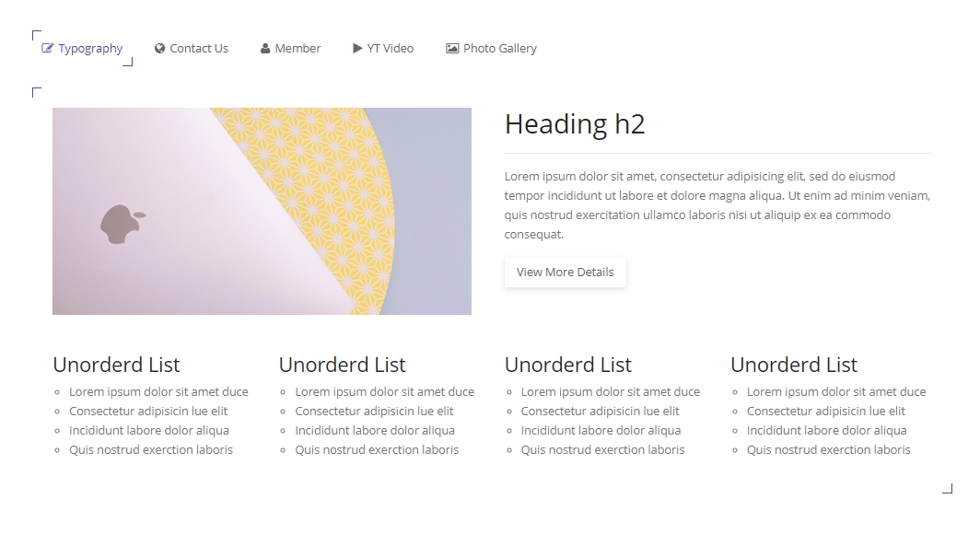Click the last Unorderd List heading

(x=794, y=365)
